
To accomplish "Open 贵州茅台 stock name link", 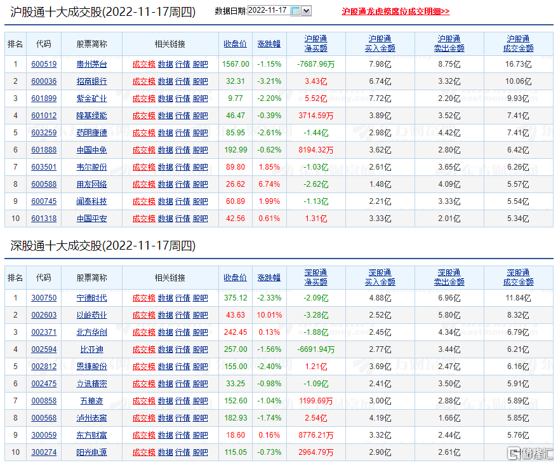I will 92,64.
